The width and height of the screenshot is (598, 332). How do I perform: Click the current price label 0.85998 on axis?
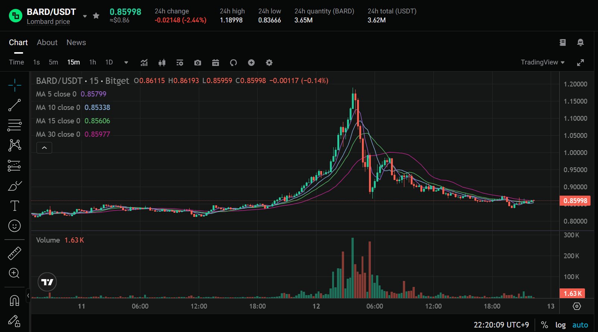[575, 201]
